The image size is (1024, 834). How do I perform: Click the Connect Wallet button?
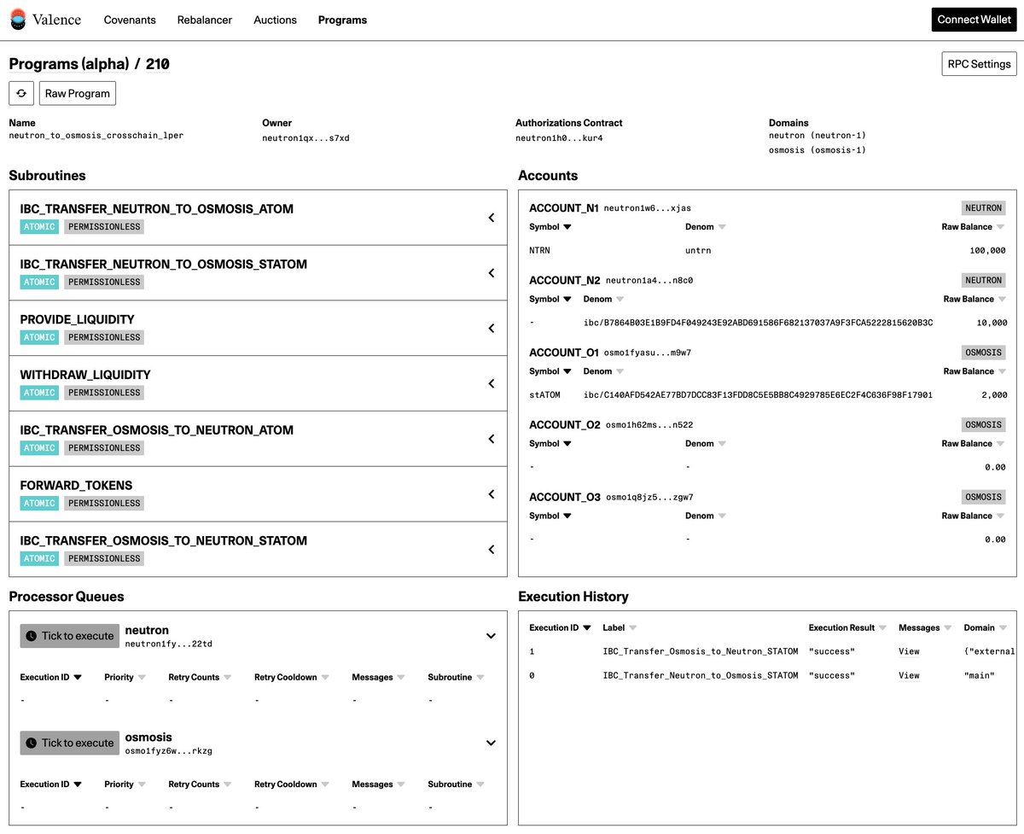[974, 19]
